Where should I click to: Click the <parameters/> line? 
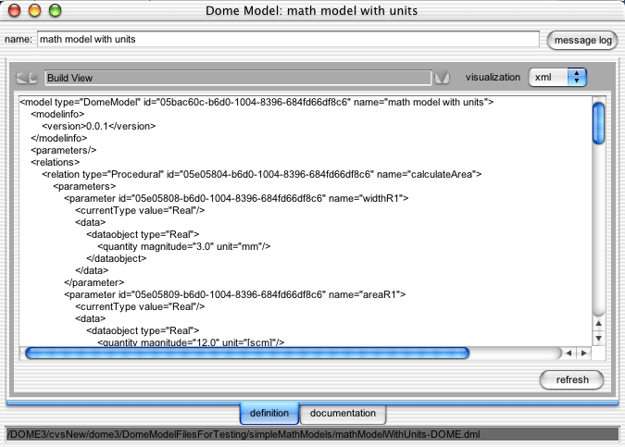tap(64, 151)
